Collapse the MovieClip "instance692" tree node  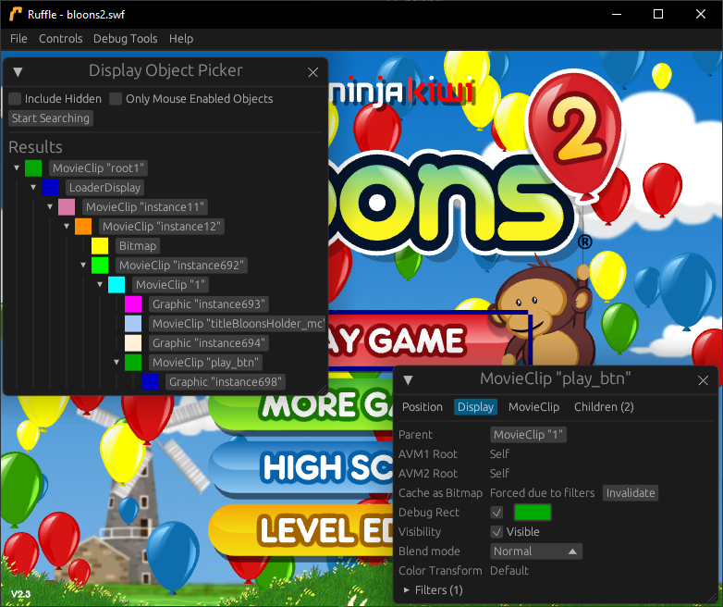84,266
